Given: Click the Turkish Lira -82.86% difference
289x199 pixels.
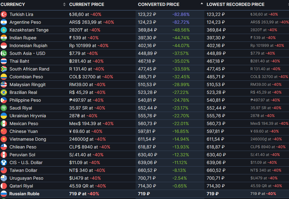Looking at the screenshot, I should [181, 14].
